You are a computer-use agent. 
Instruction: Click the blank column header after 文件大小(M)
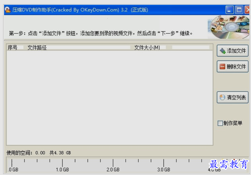click(191, 48)
